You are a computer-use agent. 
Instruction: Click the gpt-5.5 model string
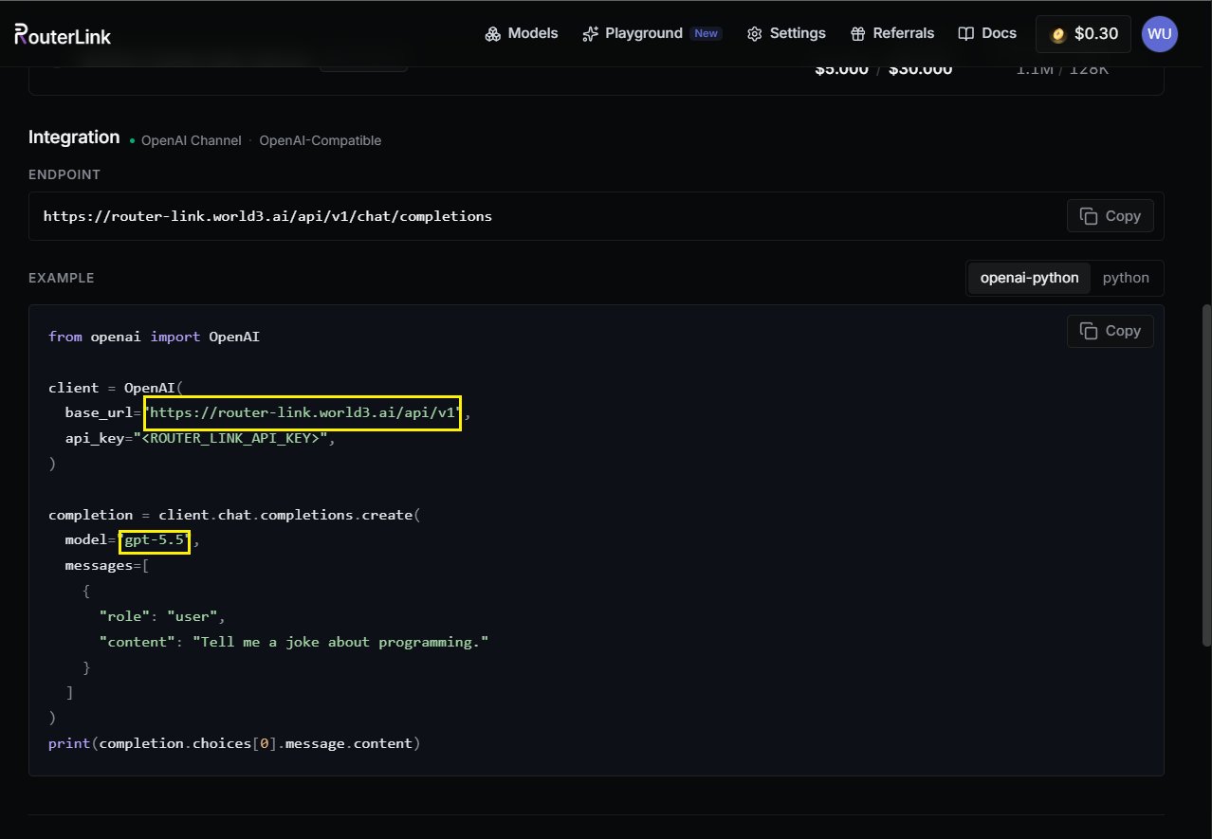[x=155, y=540]
